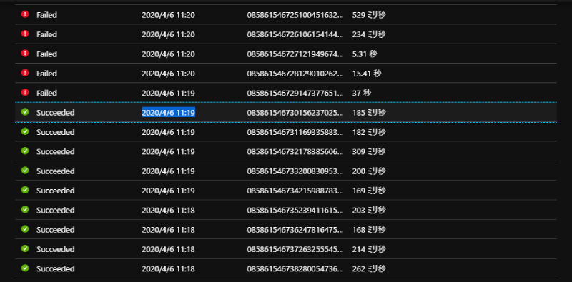Select the Succeeded run lasting 200 ミリ秒
572x282 pixels.
click(286, 171)
